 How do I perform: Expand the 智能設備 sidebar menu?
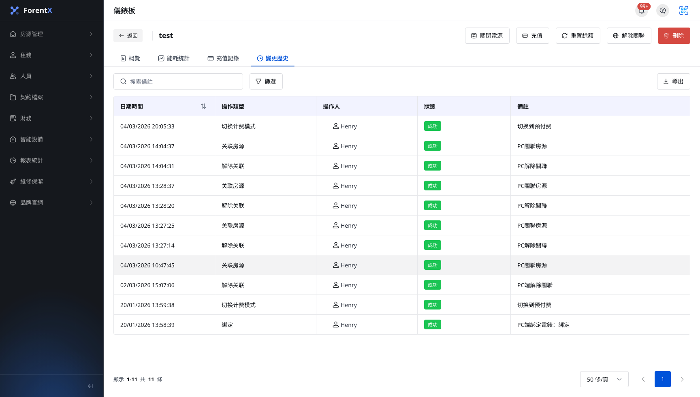pos(52,139)
